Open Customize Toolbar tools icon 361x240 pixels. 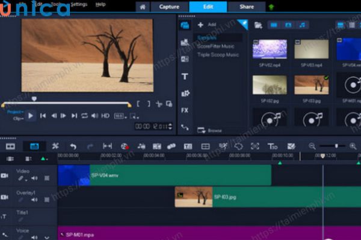tap(55, 146)
